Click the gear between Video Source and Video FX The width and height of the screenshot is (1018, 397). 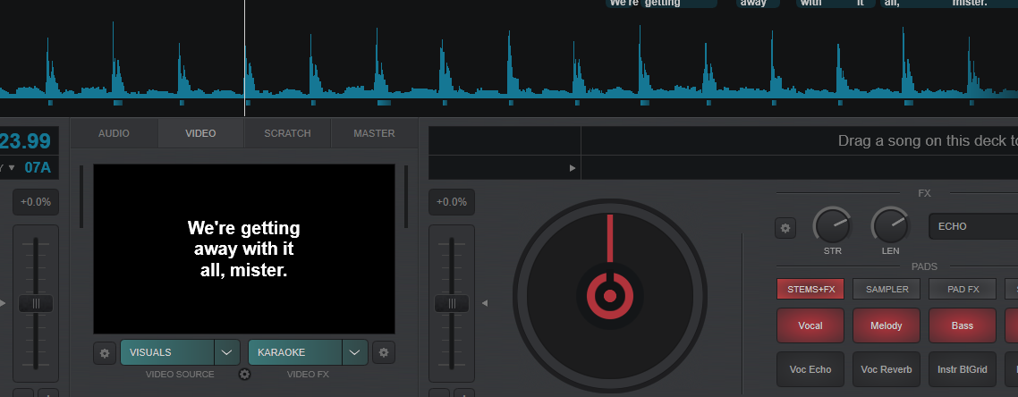[244, 375]
